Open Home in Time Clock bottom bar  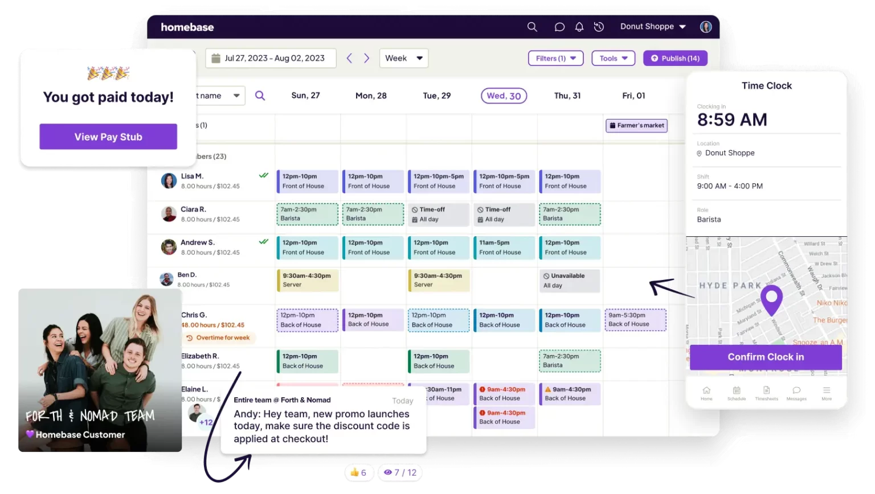pyautogui.click(x=706, y=393)
